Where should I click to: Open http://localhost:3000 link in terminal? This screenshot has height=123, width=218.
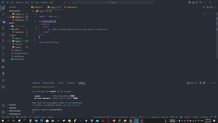tap(64, 96)
